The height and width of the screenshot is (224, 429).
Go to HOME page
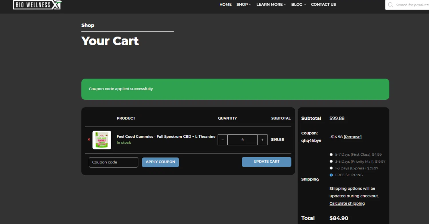[225, 4]
